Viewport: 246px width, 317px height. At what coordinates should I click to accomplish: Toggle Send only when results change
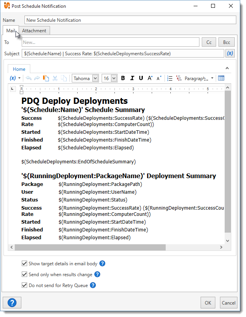pos(25,275)
